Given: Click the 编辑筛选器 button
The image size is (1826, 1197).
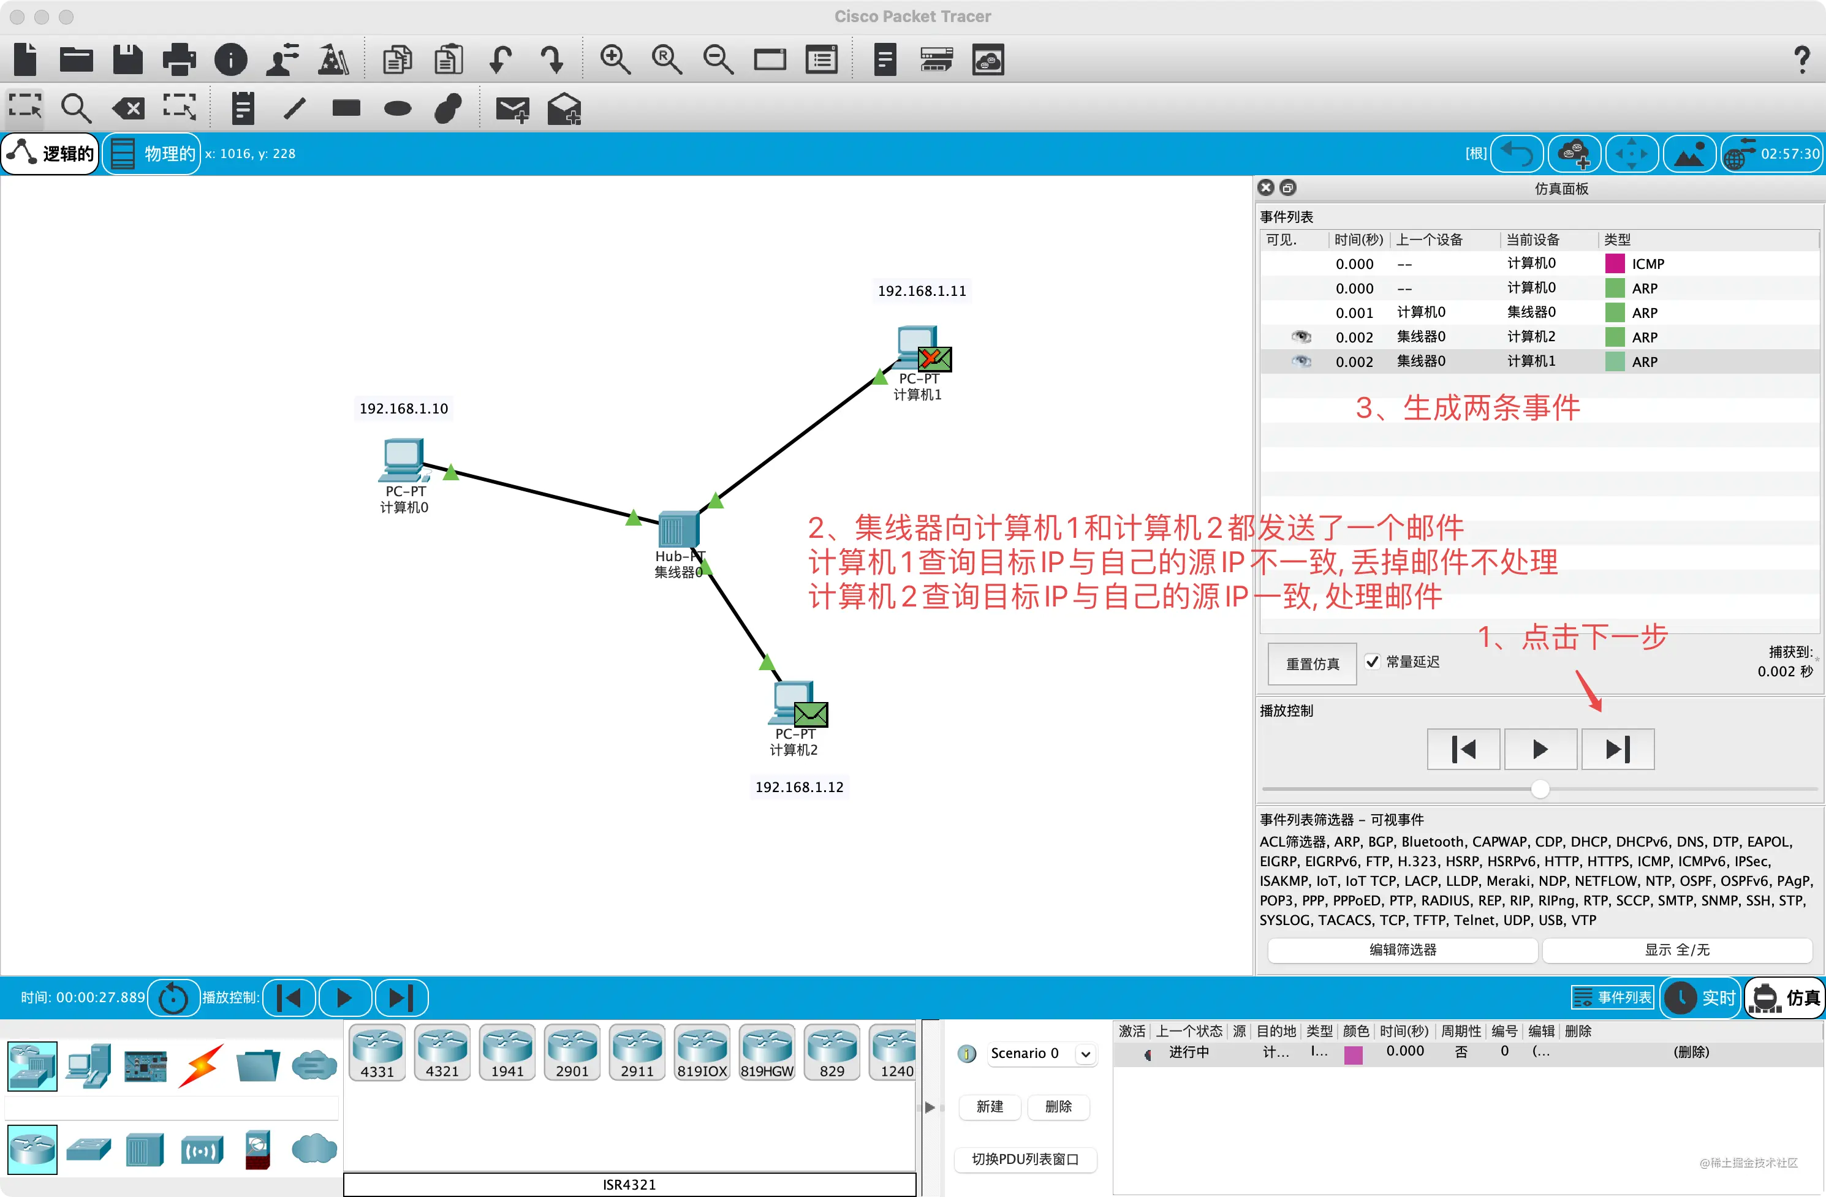Looking at the screenshot, I should 1403,950.
